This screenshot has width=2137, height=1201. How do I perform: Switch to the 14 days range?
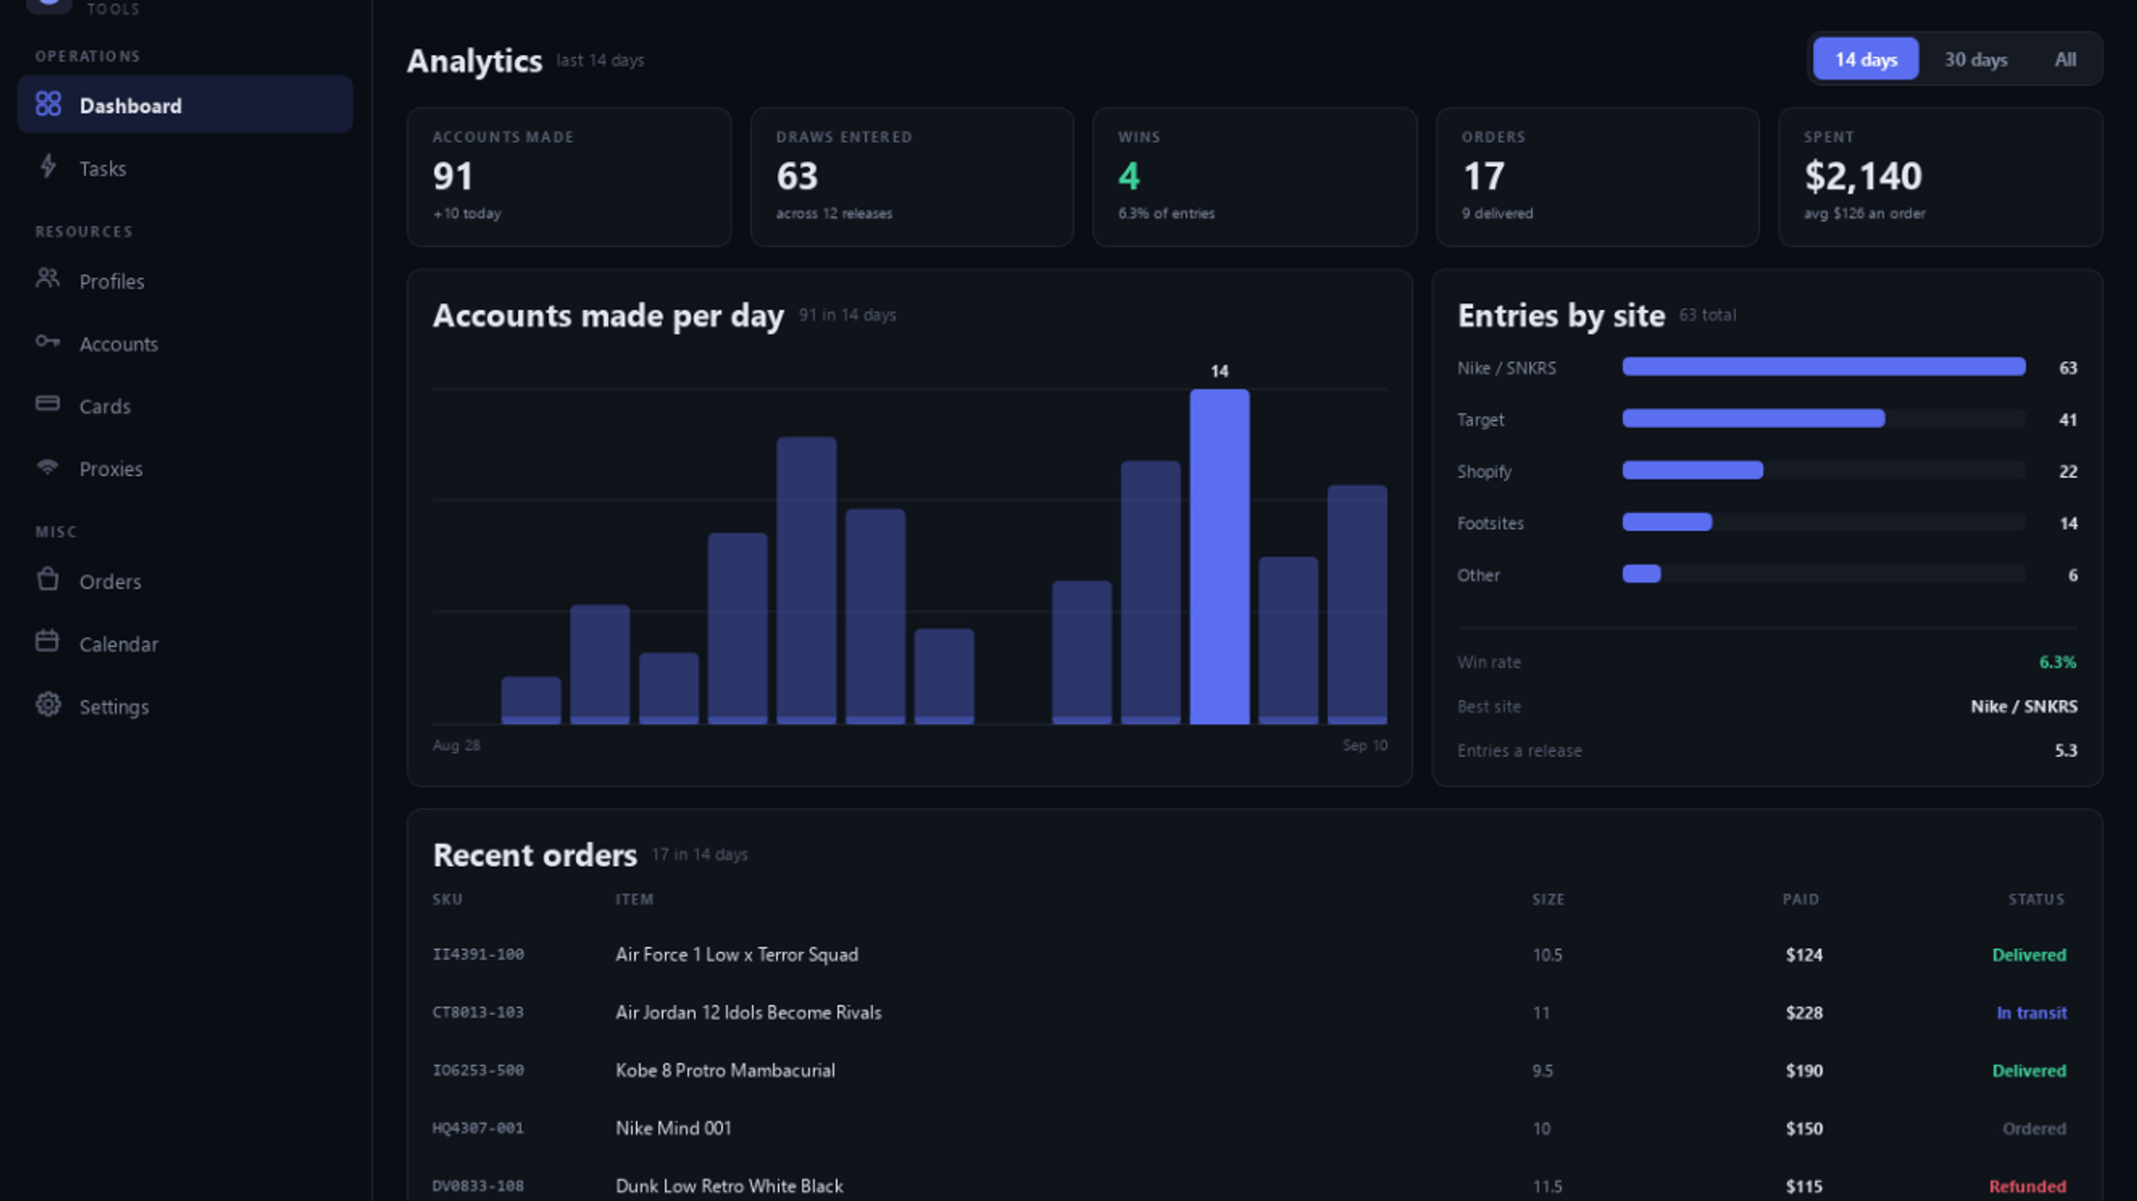[1866, 59]
